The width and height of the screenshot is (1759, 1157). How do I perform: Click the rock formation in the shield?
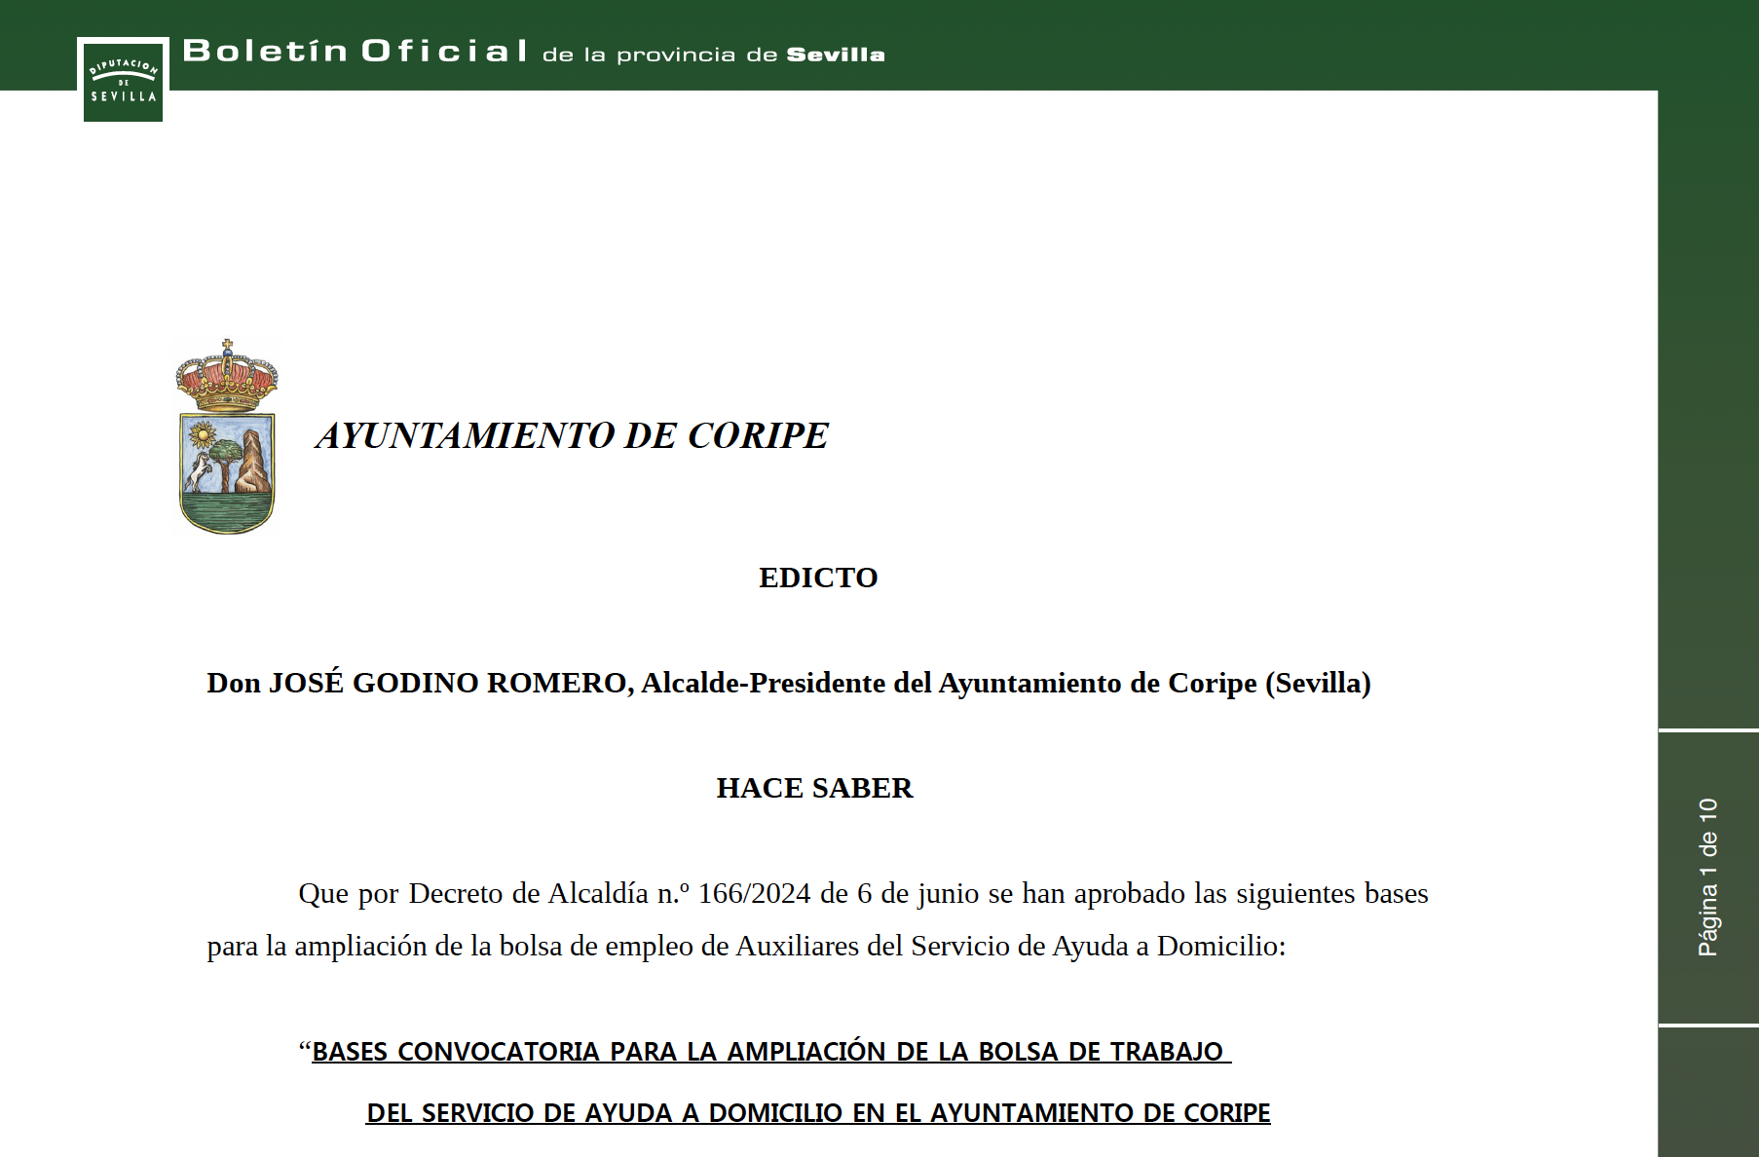click(x=253, y=462)
